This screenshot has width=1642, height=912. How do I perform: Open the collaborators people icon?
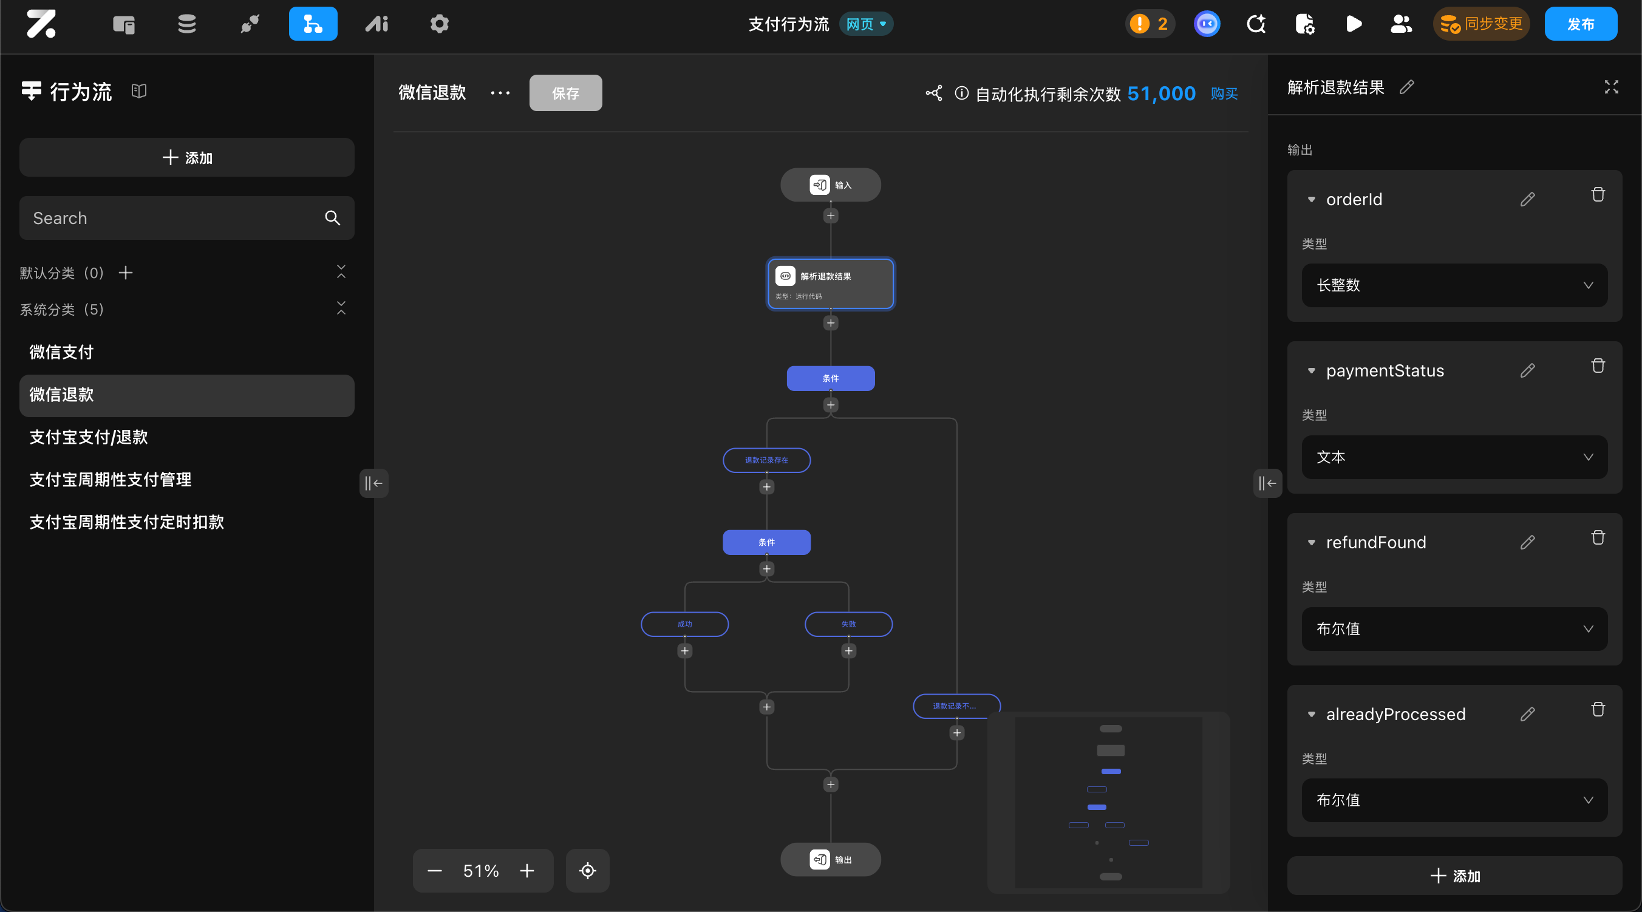coord(1400,24)
